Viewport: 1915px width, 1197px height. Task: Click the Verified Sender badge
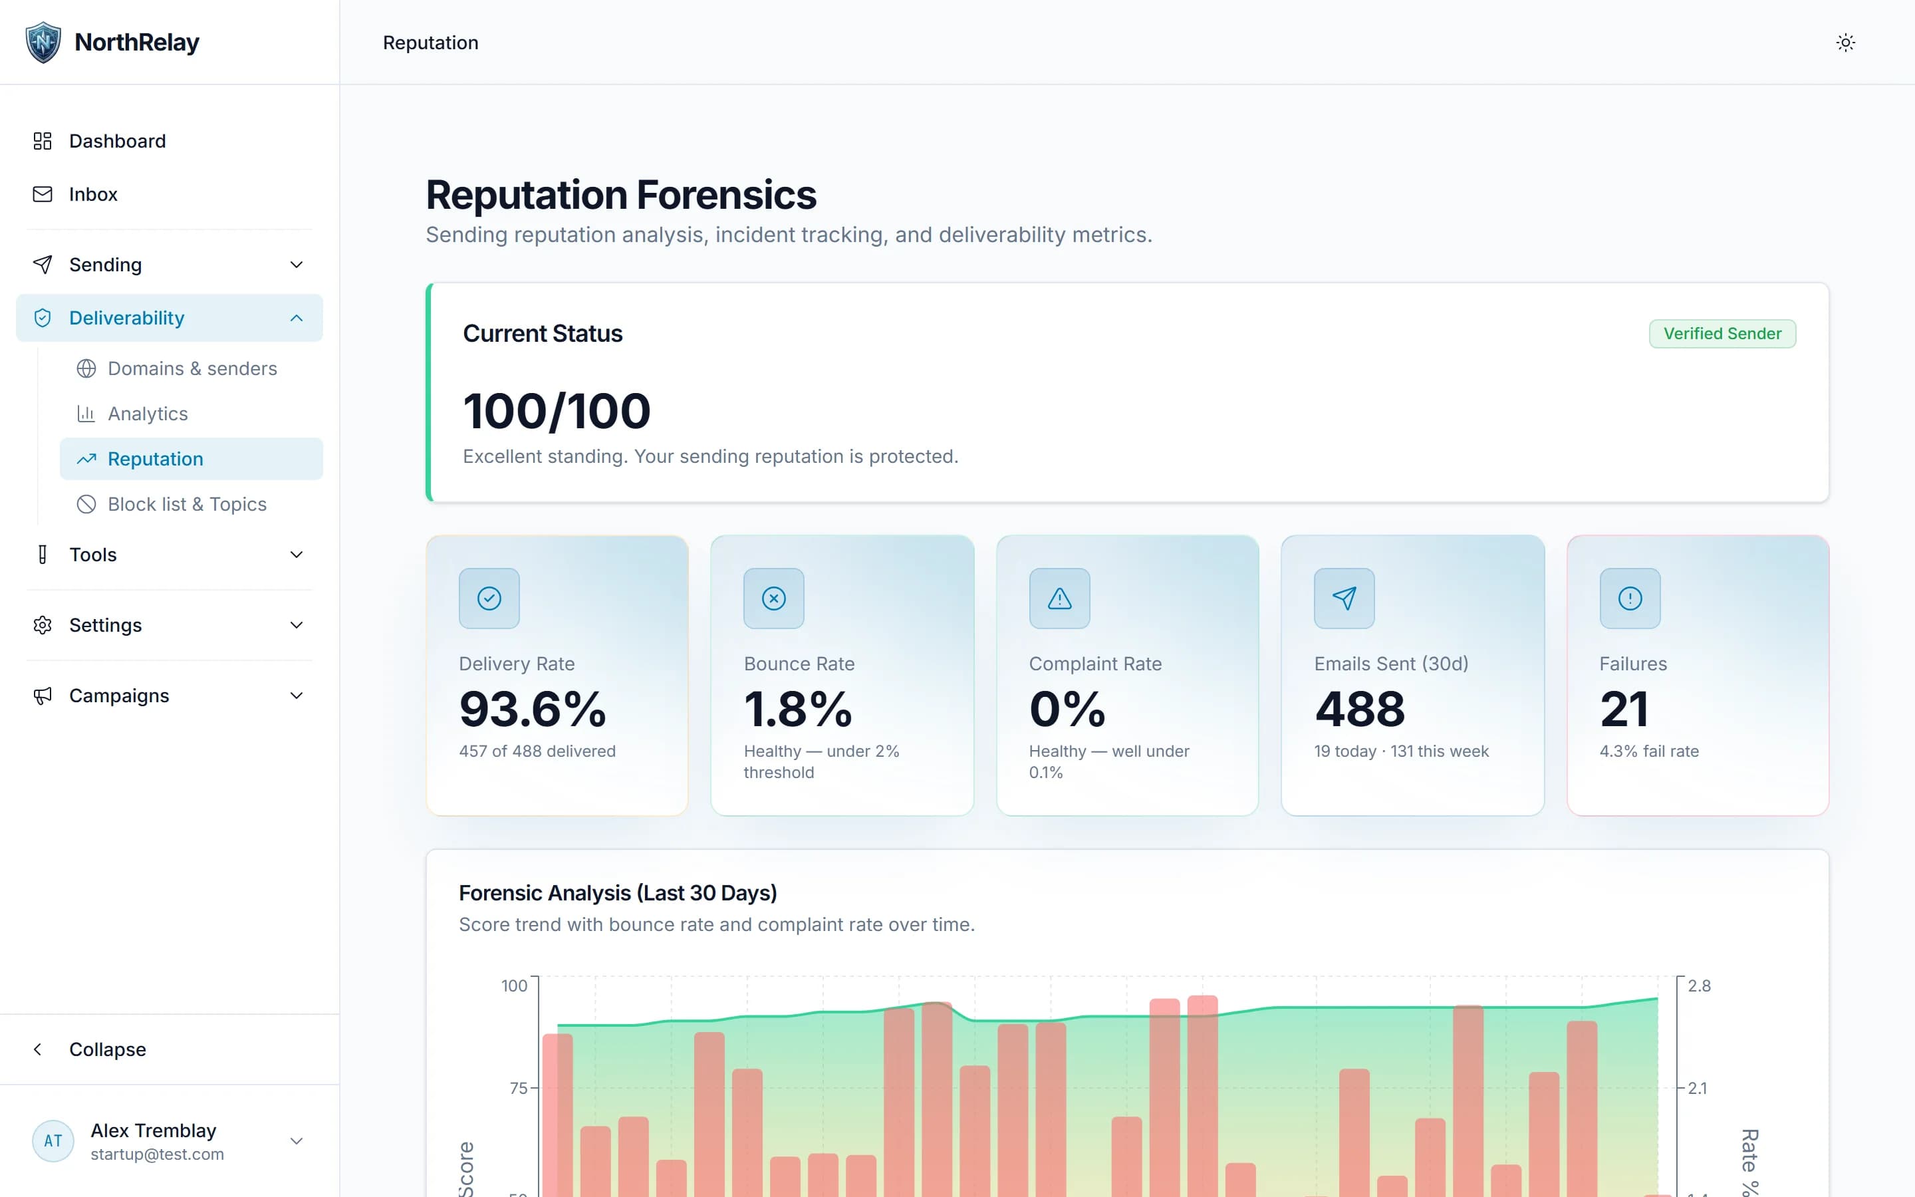[1722, 333]
